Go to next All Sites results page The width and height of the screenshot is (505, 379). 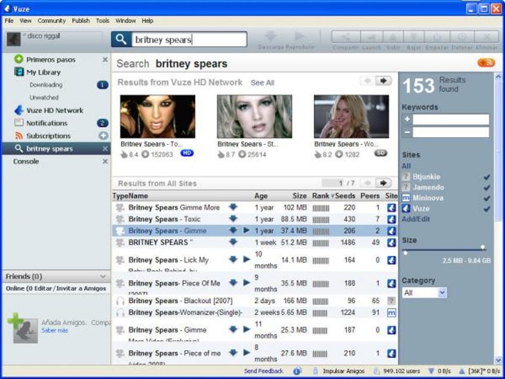(383, 183)
